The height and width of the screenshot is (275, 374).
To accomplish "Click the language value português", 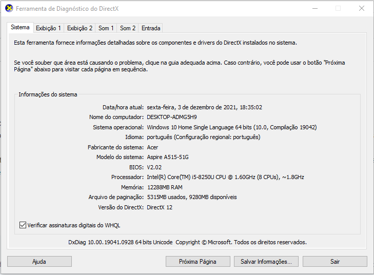I will 204,137.
